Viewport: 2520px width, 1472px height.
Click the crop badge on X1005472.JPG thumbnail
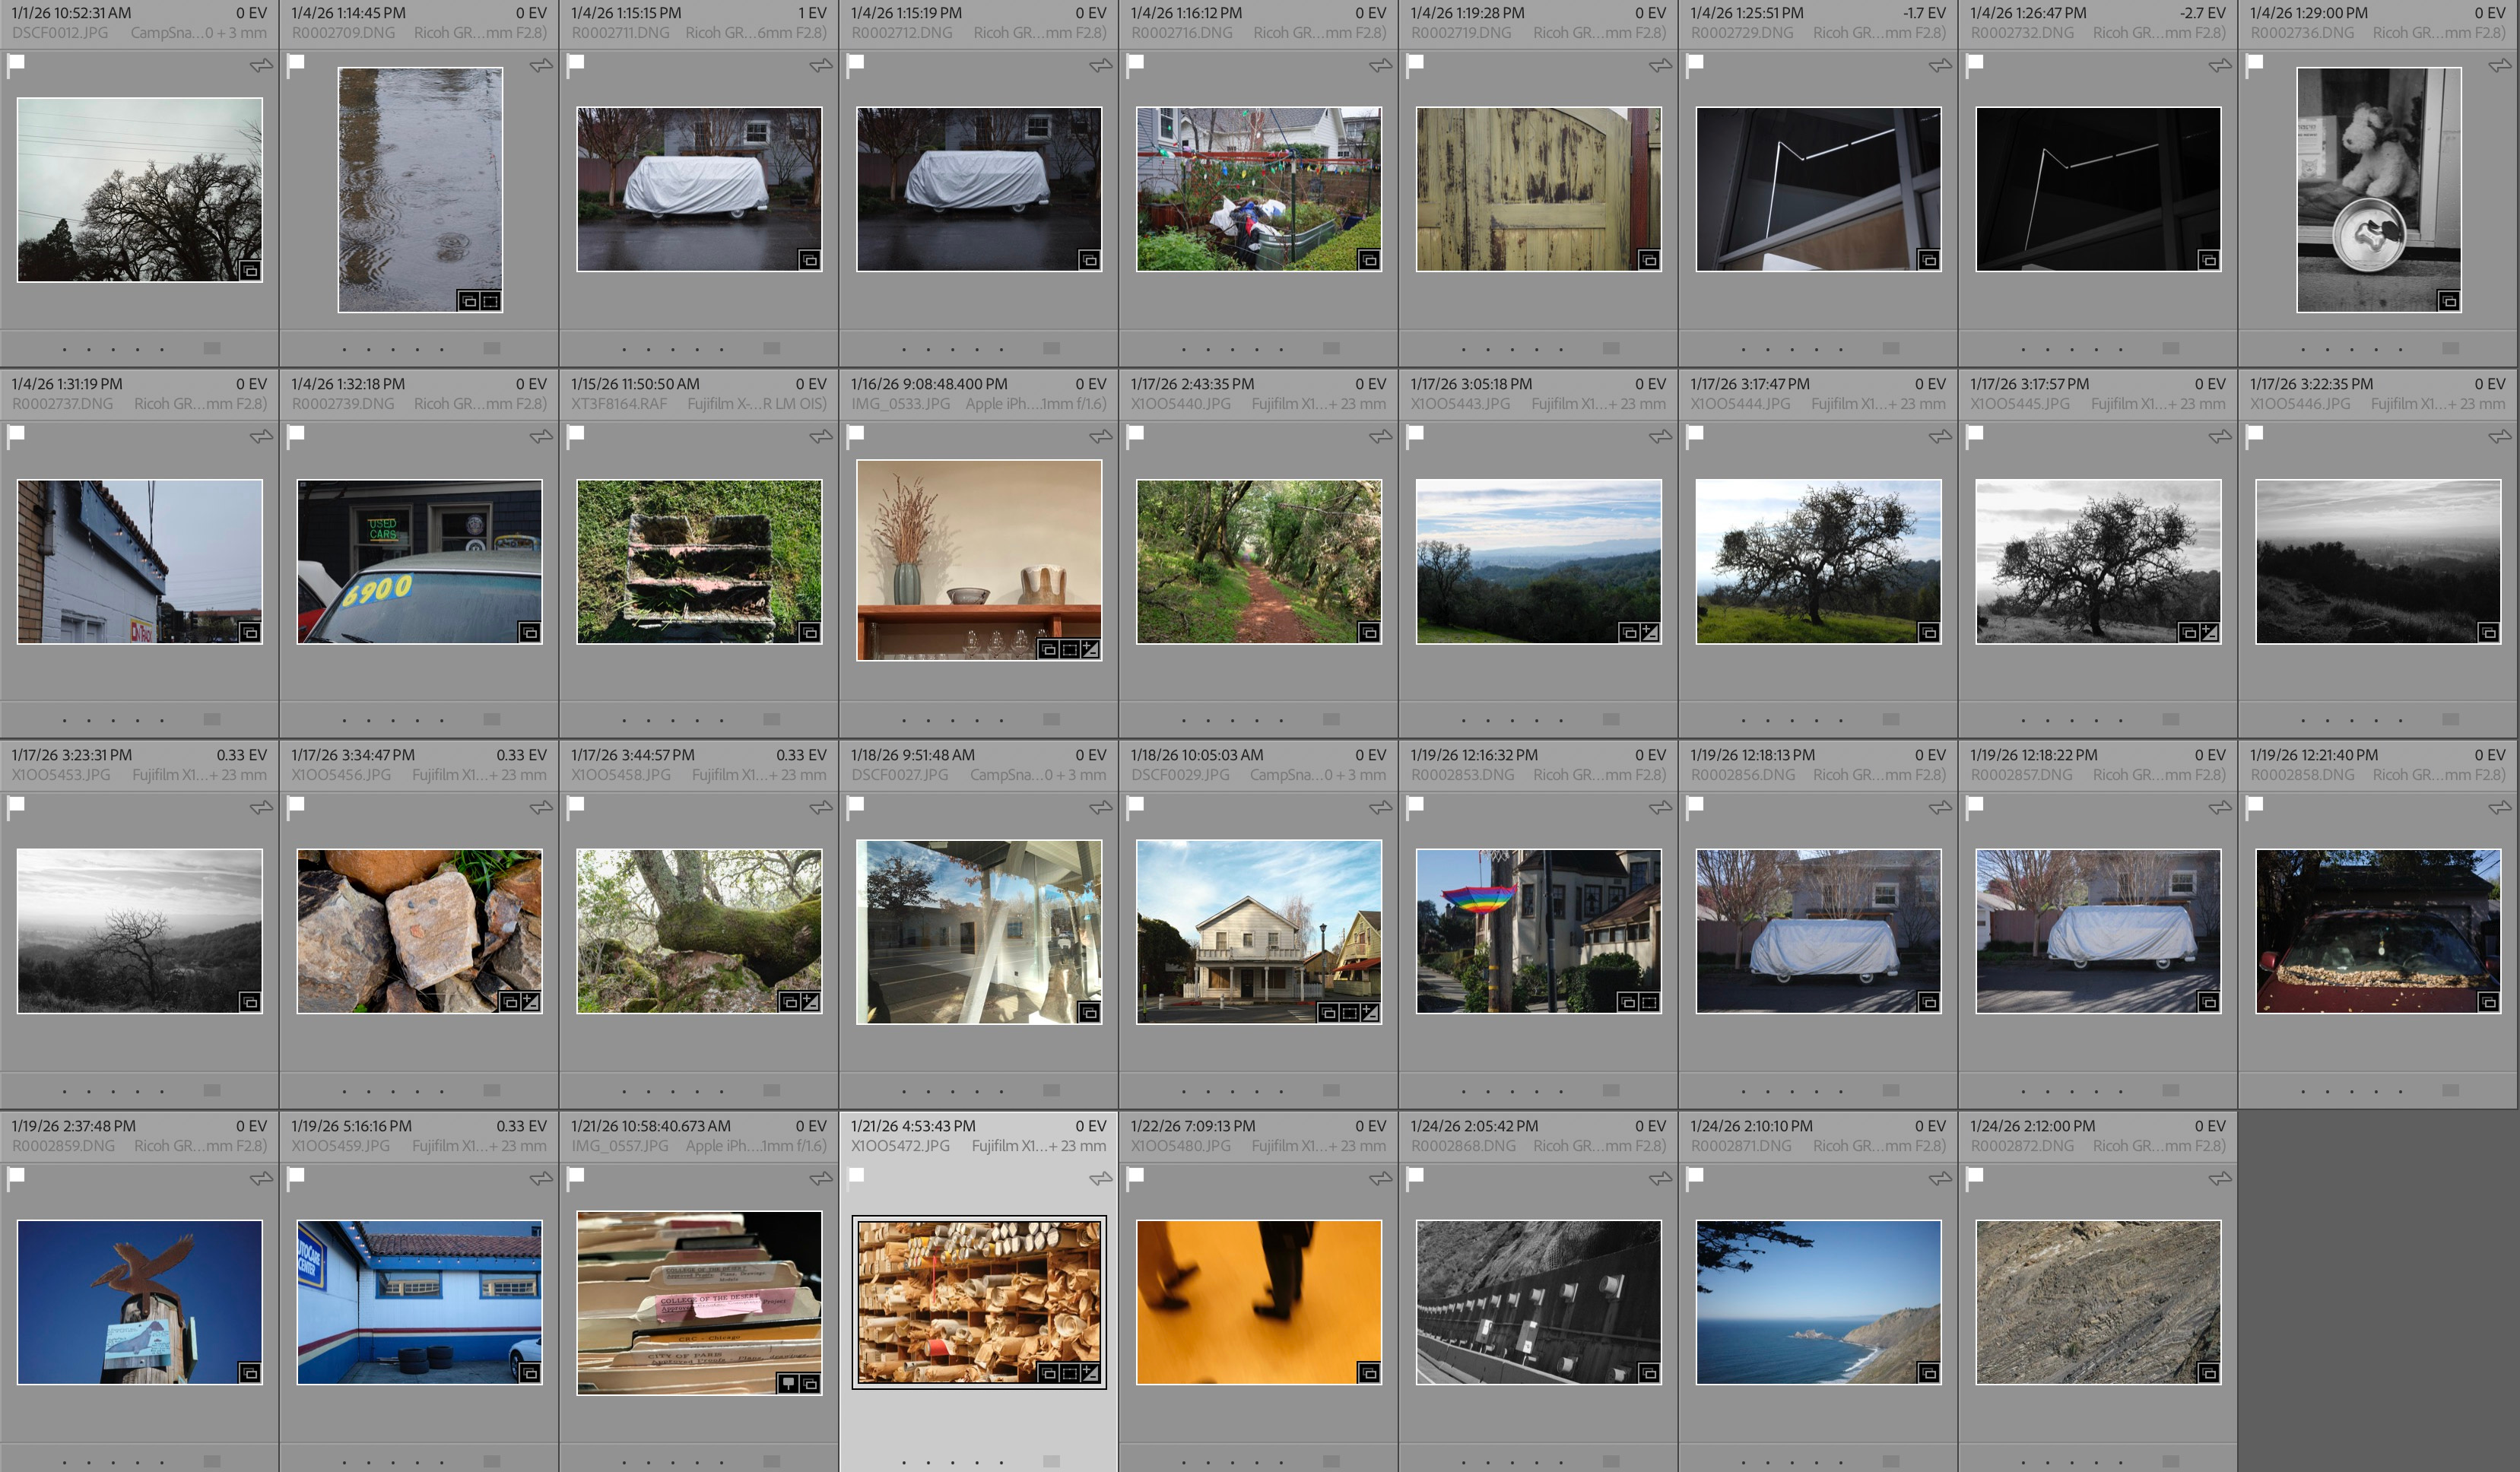[1069, 1373]
